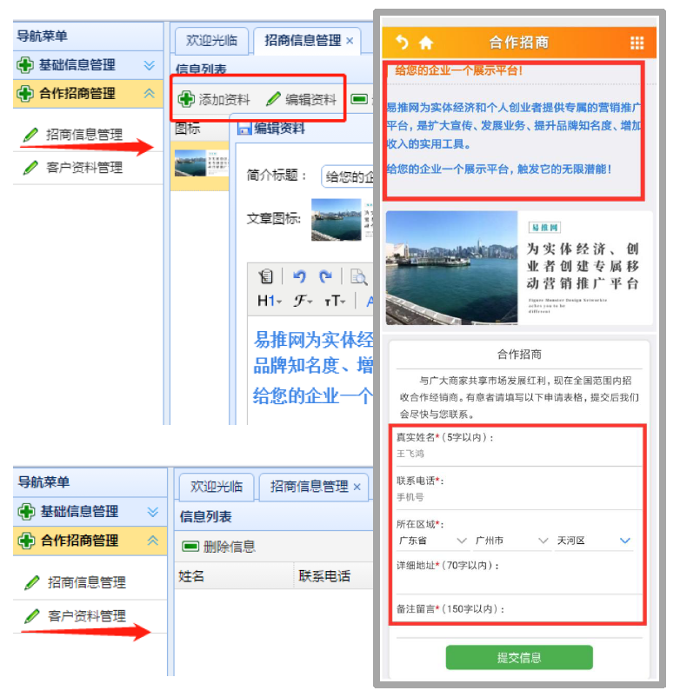Image resolution: width=680 pixels, height=697 pixels.
Task: Open 招商信息管理 in upper navigation menu
Action: (84, 135)
